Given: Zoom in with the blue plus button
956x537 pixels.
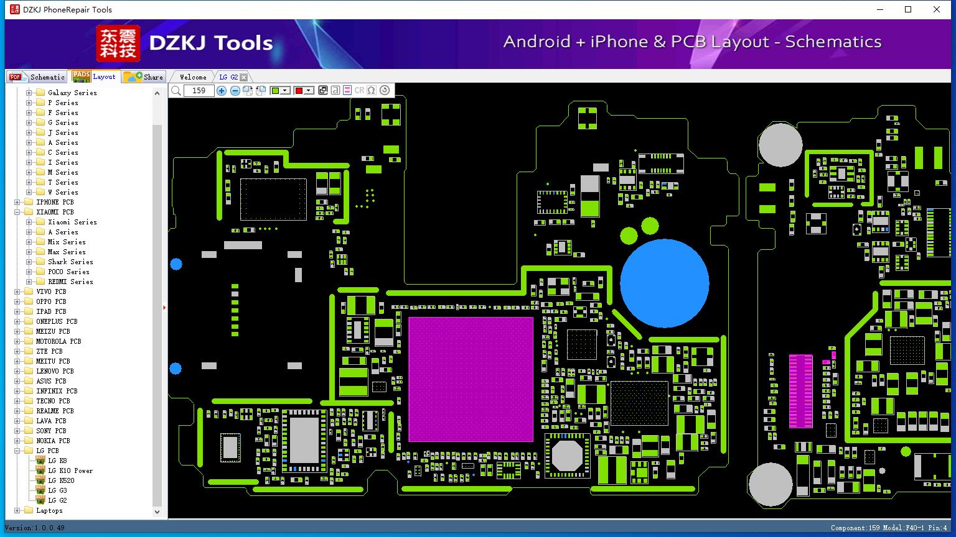Looking at the screenshot, I should coord(222,91).
